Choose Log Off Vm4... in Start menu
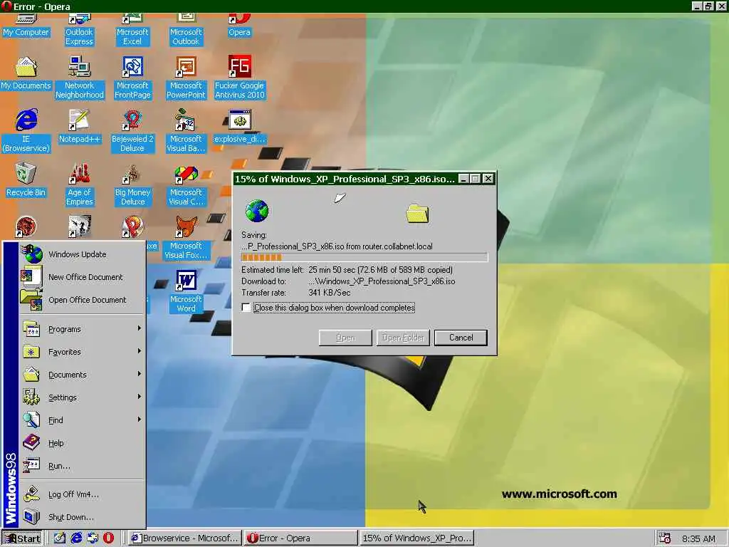This screenshot has width=729, height=547. tap(82, 494)
